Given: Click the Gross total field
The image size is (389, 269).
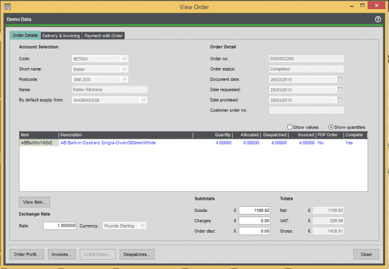Looking at the screenshot, I should click(328, 231).
